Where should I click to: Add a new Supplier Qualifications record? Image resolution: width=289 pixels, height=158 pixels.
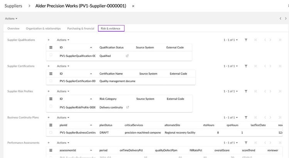pos(49,40)
